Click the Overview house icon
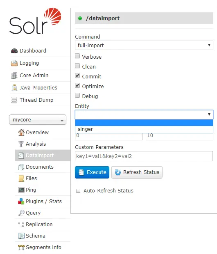This screenshot has width=217, height=254. (21, 133)
